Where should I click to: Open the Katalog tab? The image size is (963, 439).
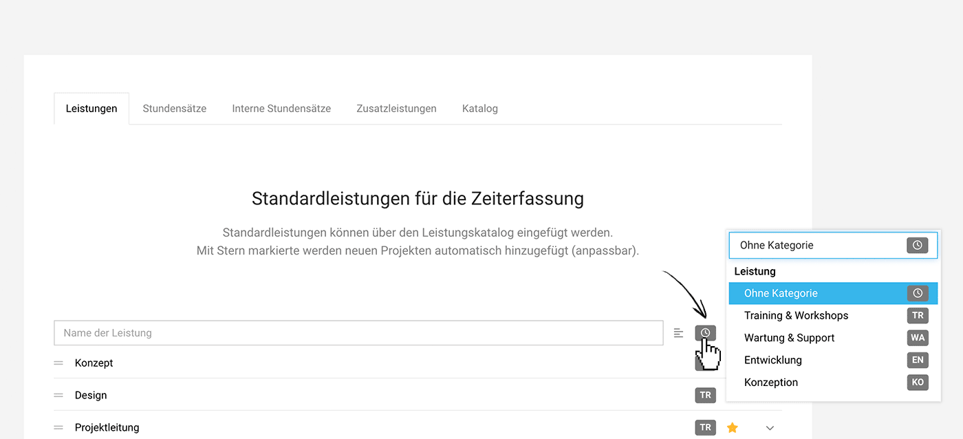pos(479,108)
